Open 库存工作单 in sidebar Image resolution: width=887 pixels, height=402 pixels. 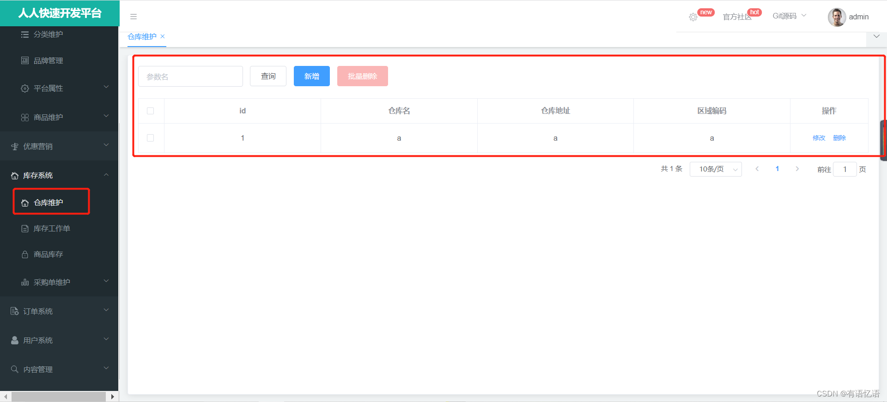52,229
